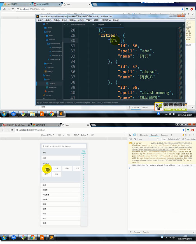Click the clear console icon in lower DevTools

135,139
